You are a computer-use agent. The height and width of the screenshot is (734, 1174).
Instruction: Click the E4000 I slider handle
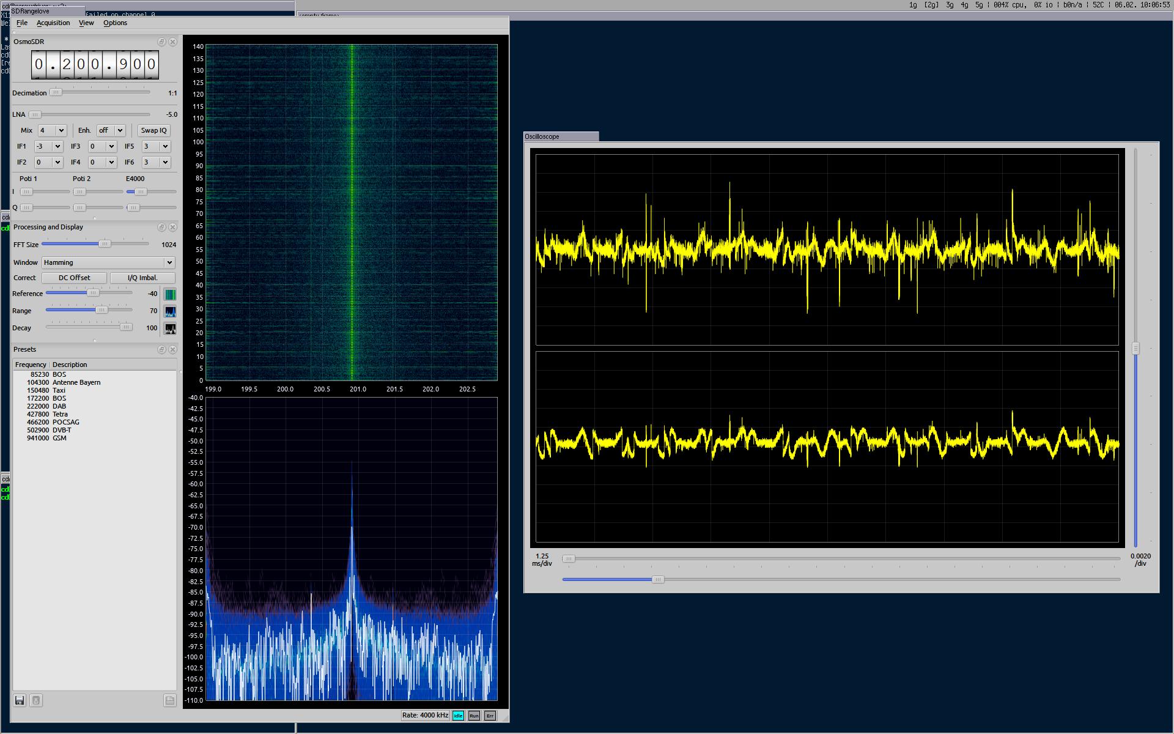pyautogui.click(x=141, y=191)
